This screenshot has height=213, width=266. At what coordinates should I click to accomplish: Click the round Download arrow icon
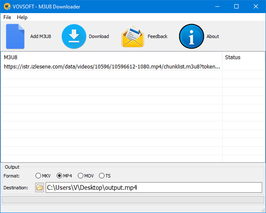pos(74,36)
